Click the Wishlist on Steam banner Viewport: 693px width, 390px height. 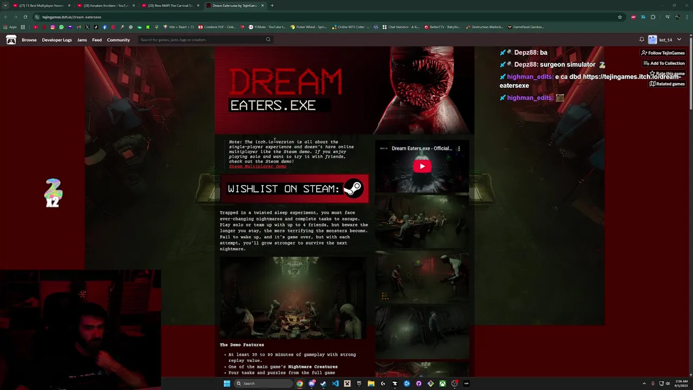pyautogui.click(x=295, y=188)
